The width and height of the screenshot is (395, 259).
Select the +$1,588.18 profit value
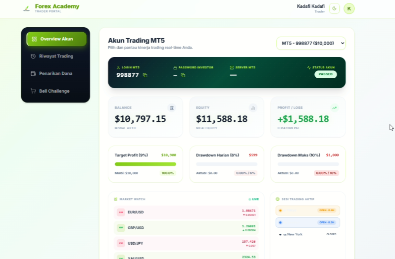pos(303,119)
